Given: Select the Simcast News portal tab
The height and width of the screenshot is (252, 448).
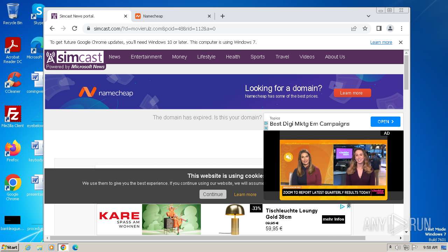Looking at the screenshot, I should click(x=89, y=16).
